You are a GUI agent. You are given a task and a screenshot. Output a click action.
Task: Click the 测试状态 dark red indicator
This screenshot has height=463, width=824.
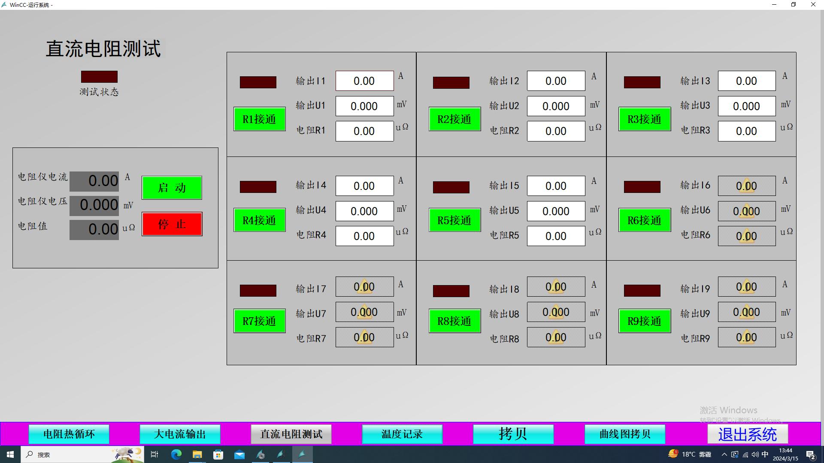click(x=99, y=77)
